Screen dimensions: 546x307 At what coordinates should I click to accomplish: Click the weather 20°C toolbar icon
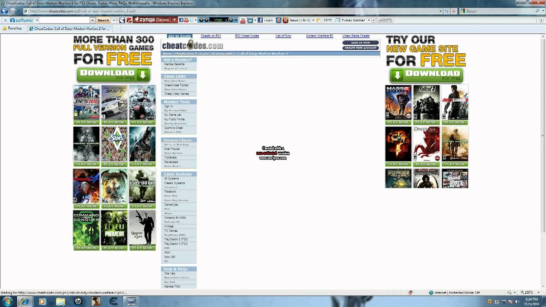[x=324, y=20]
